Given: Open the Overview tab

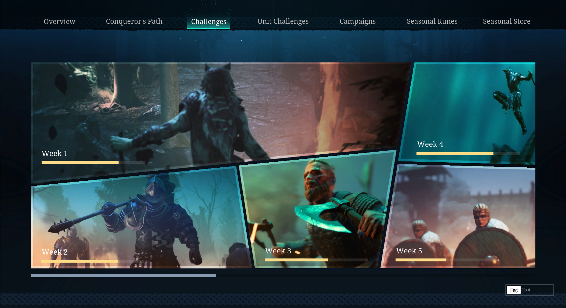Looking at the screenshot, I should pyautogui.click(x=59, y=21).
